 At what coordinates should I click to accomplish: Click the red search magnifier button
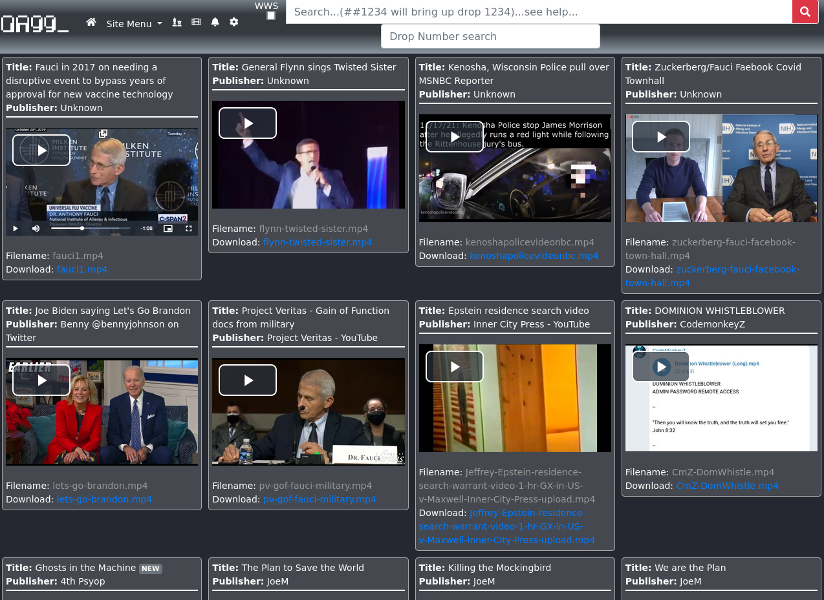(x=805, y=12)
